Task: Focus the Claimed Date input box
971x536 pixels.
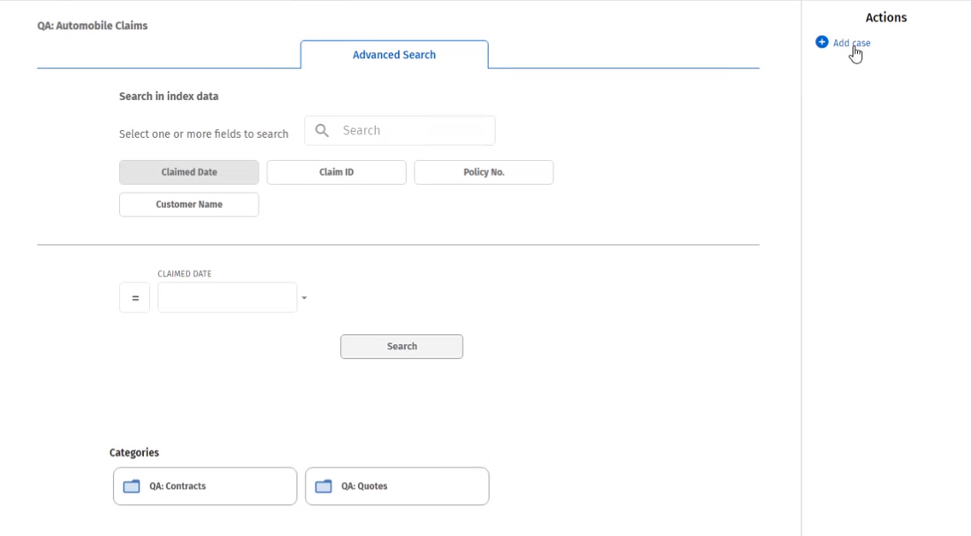Action: click(227, 298)
